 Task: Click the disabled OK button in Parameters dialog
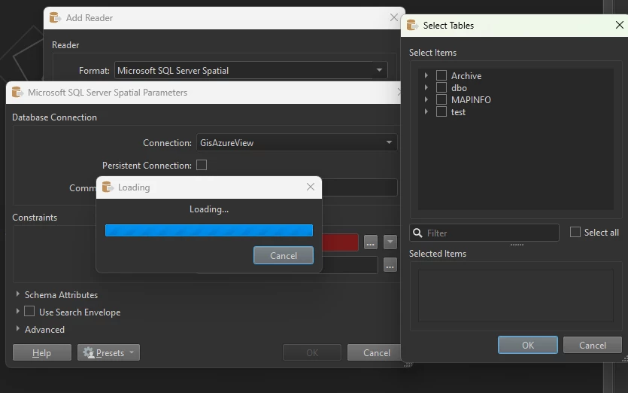coord(312,352)
